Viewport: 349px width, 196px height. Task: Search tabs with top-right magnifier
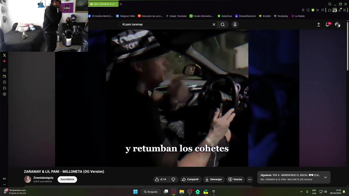tap(330, 4)
